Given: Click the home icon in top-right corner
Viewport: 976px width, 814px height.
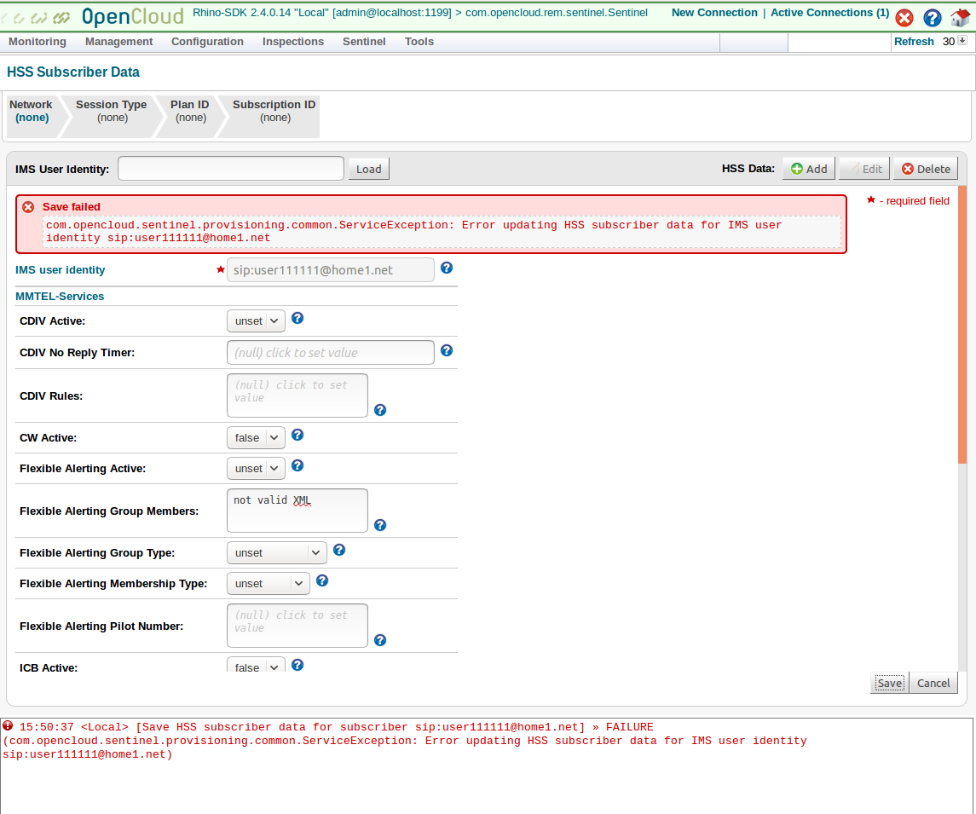Looking at the screenshot, I should pyautogui.click(x=961, y=18).
